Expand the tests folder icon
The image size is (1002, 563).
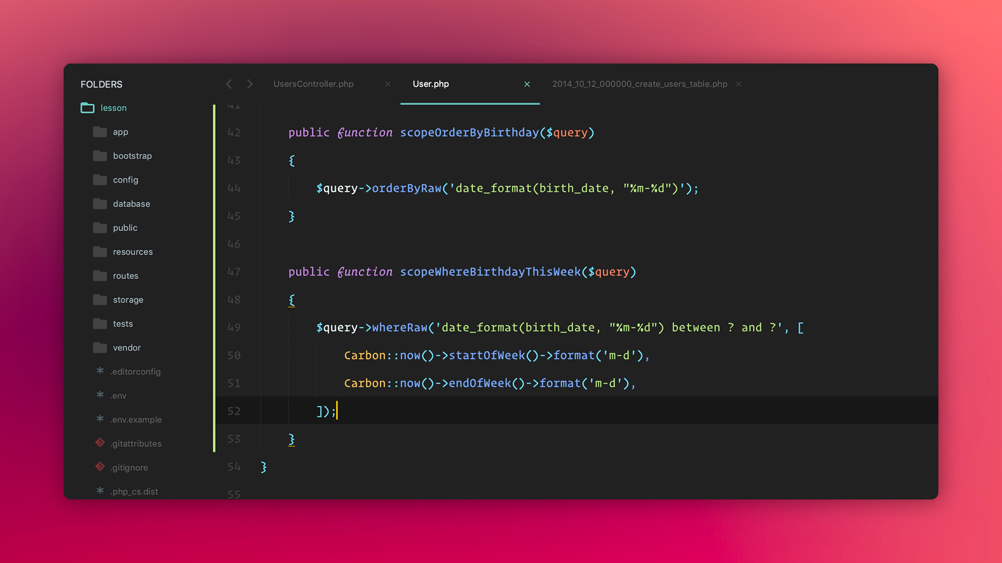pos(100,323)
